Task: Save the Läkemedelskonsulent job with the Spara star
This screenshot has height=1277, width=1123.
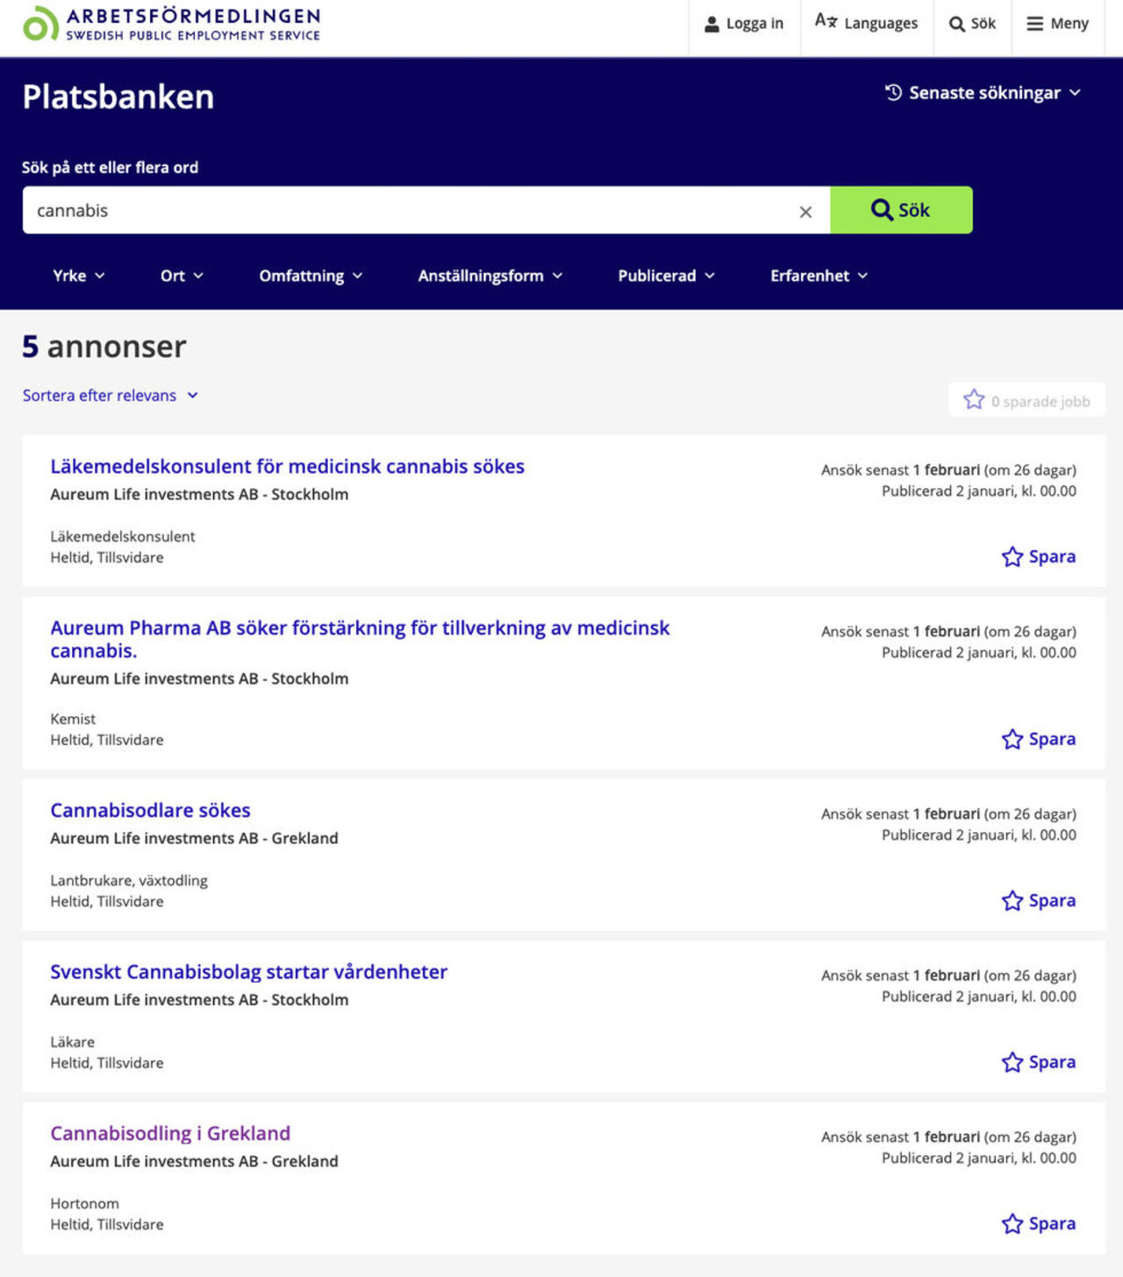Action: (1038, 556)
